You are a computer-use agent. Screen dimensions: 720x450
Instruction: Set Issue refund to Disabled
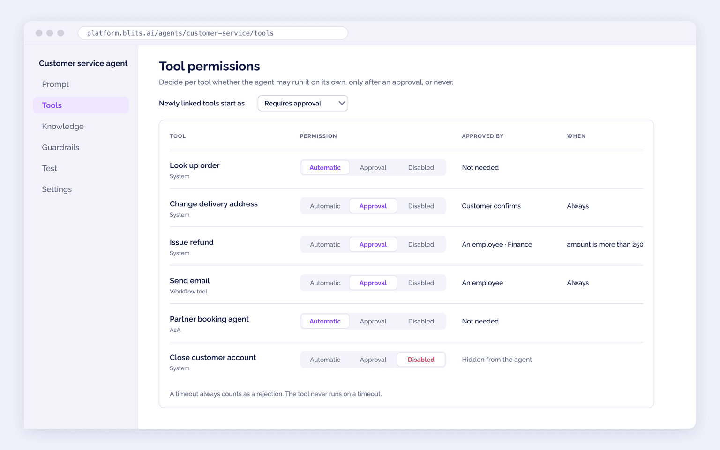[x=421, y=244]
